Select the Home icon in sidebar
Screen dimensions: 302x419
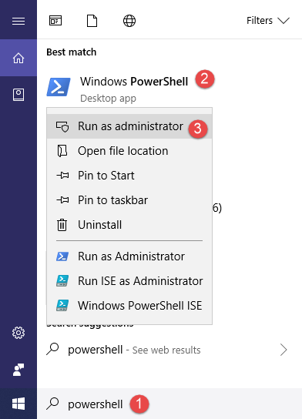(x=18, y=58)
